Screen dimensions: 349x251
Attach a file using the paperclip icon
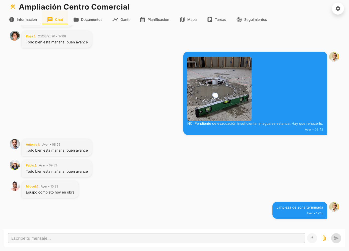(324, 238)
